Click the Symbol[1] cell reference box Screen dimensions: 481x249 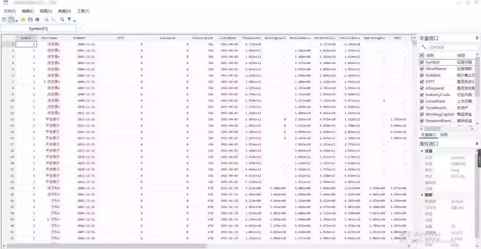coord(38,28)
